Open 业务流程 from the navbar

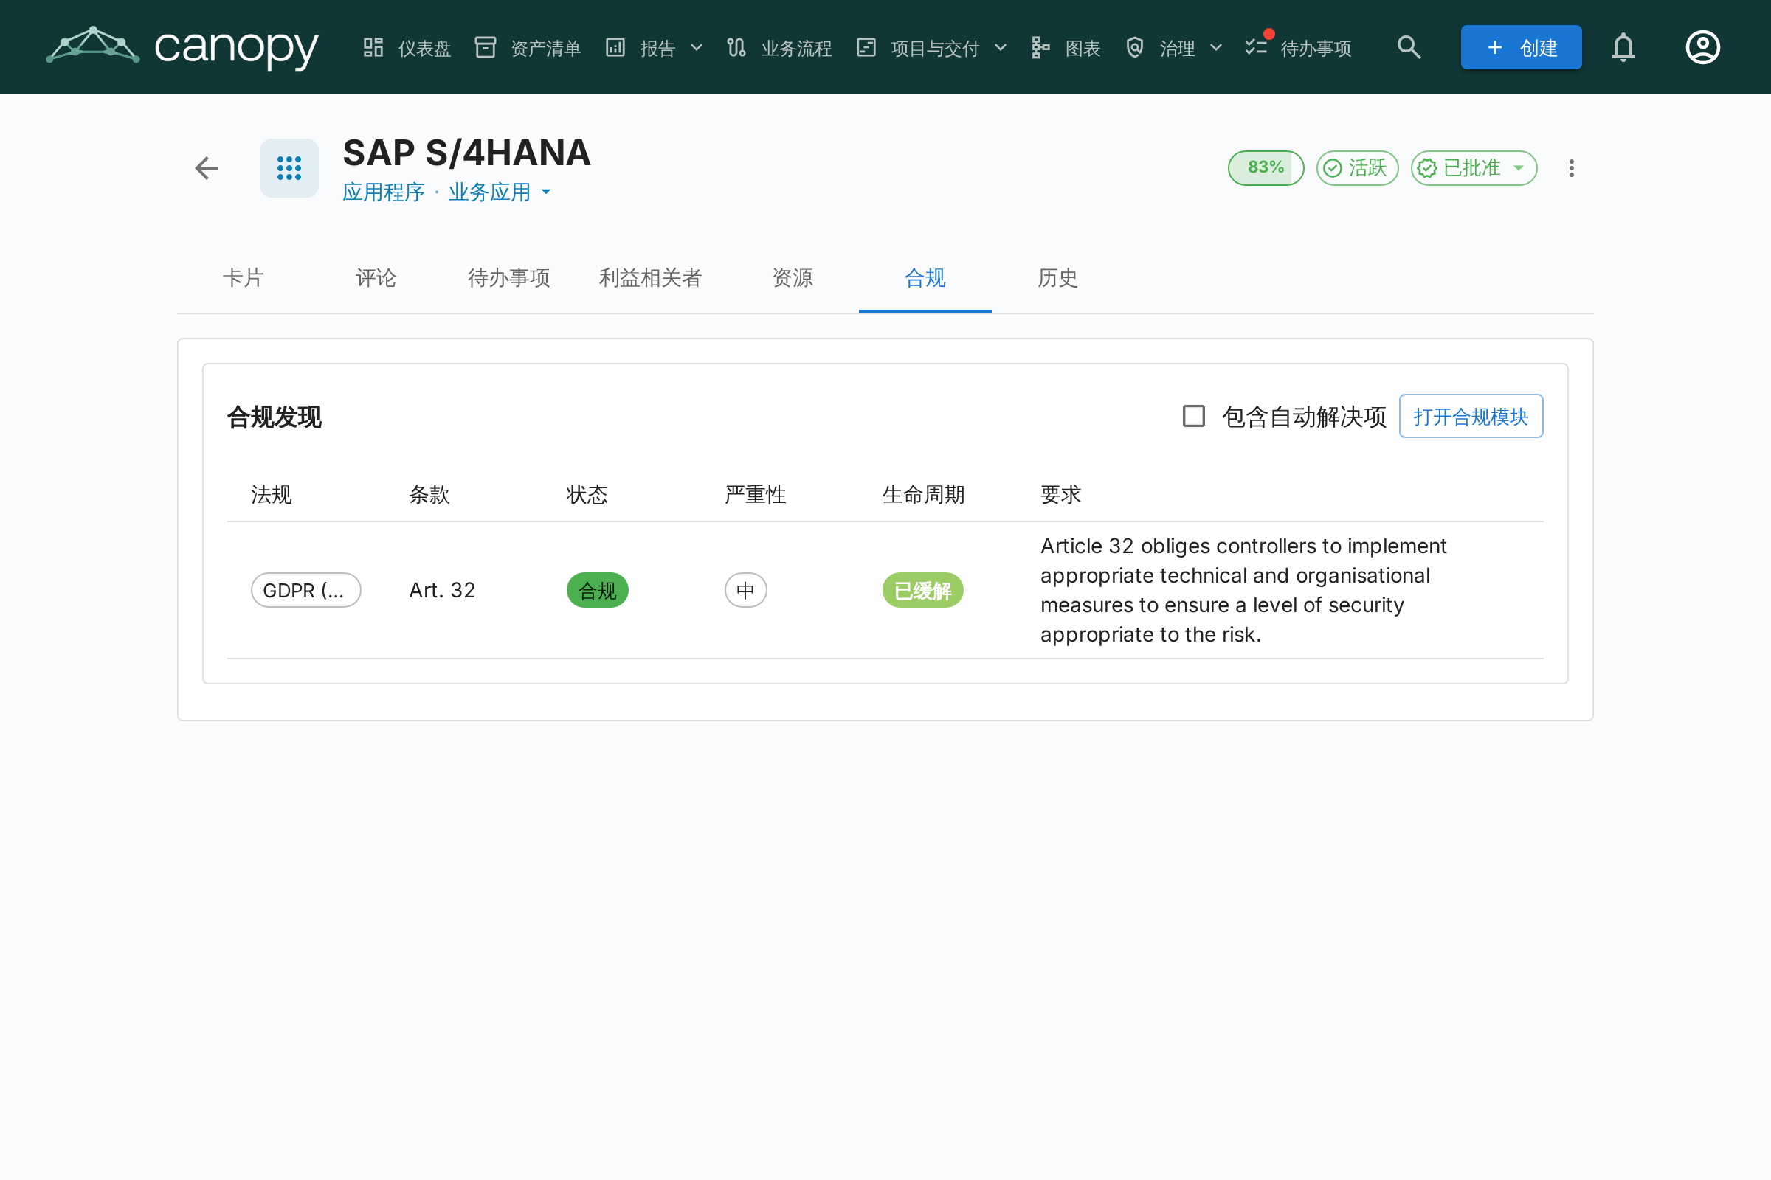(x=779, y=47)
